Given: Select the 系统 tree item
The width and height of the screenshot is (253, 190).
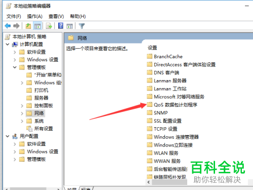Looking at the screenshot, I should coord(39,121).
